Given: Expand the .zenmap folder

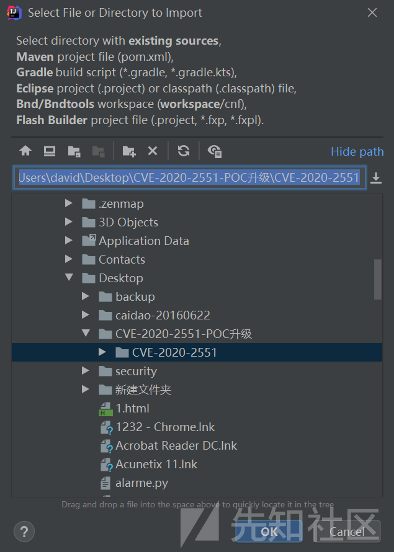Looking at the screenshot, I should pos(69,203).
